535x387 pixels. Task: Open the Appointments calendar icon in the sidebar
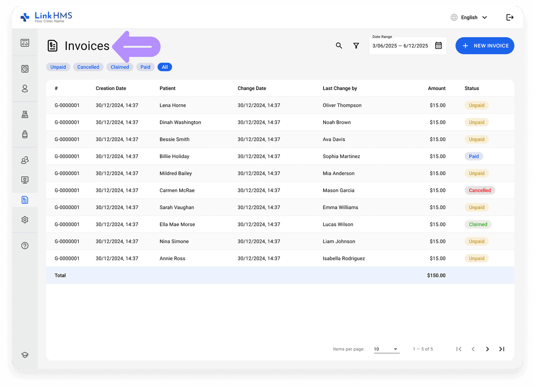[x=25, y=68]
